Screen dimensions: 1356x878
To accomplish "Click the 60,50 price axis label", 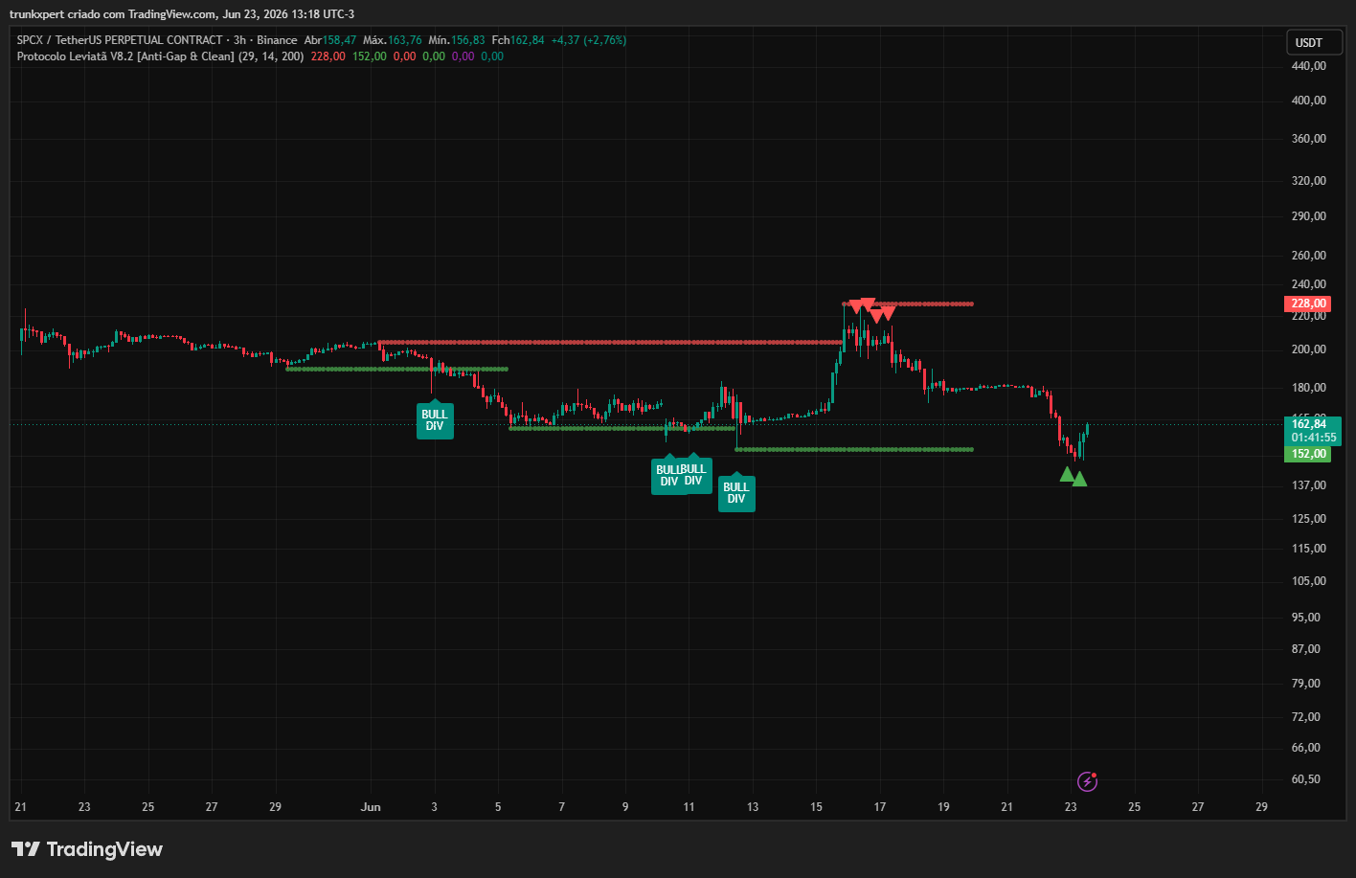I will coord(1308,779).
